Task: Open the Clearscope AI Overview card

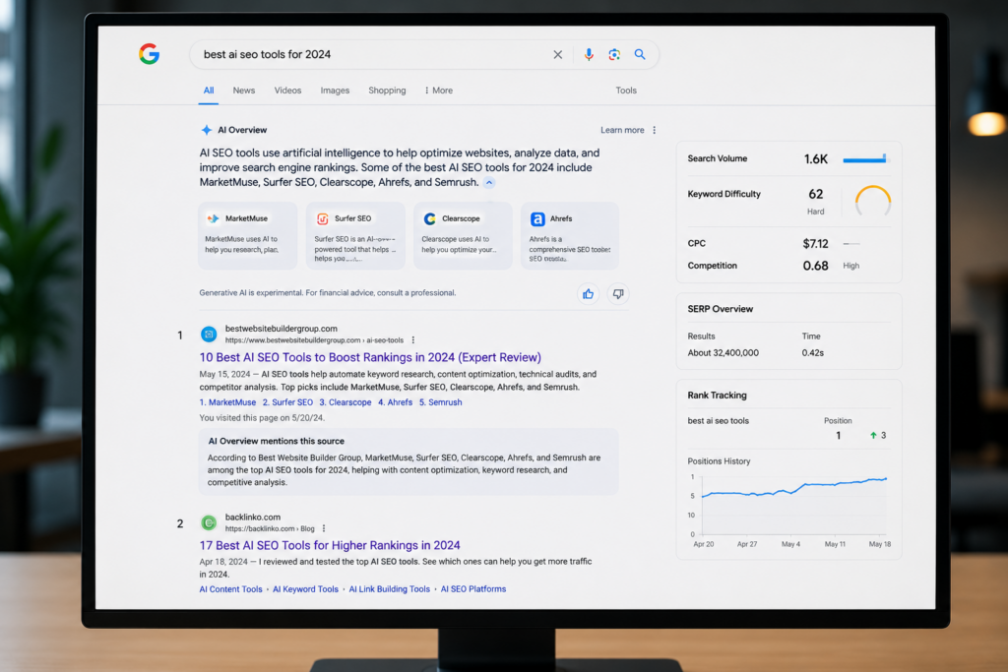Action: pyautogui.click(x=463, y=236)
